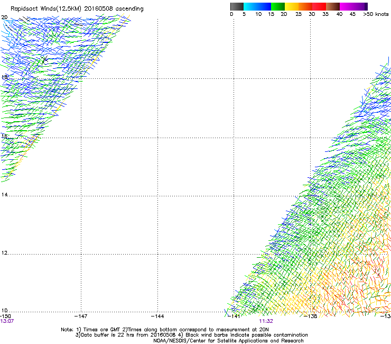Click the '>50 knots' legend label
The width and height of the screenshot is (391, 344).
pos(376,14)
